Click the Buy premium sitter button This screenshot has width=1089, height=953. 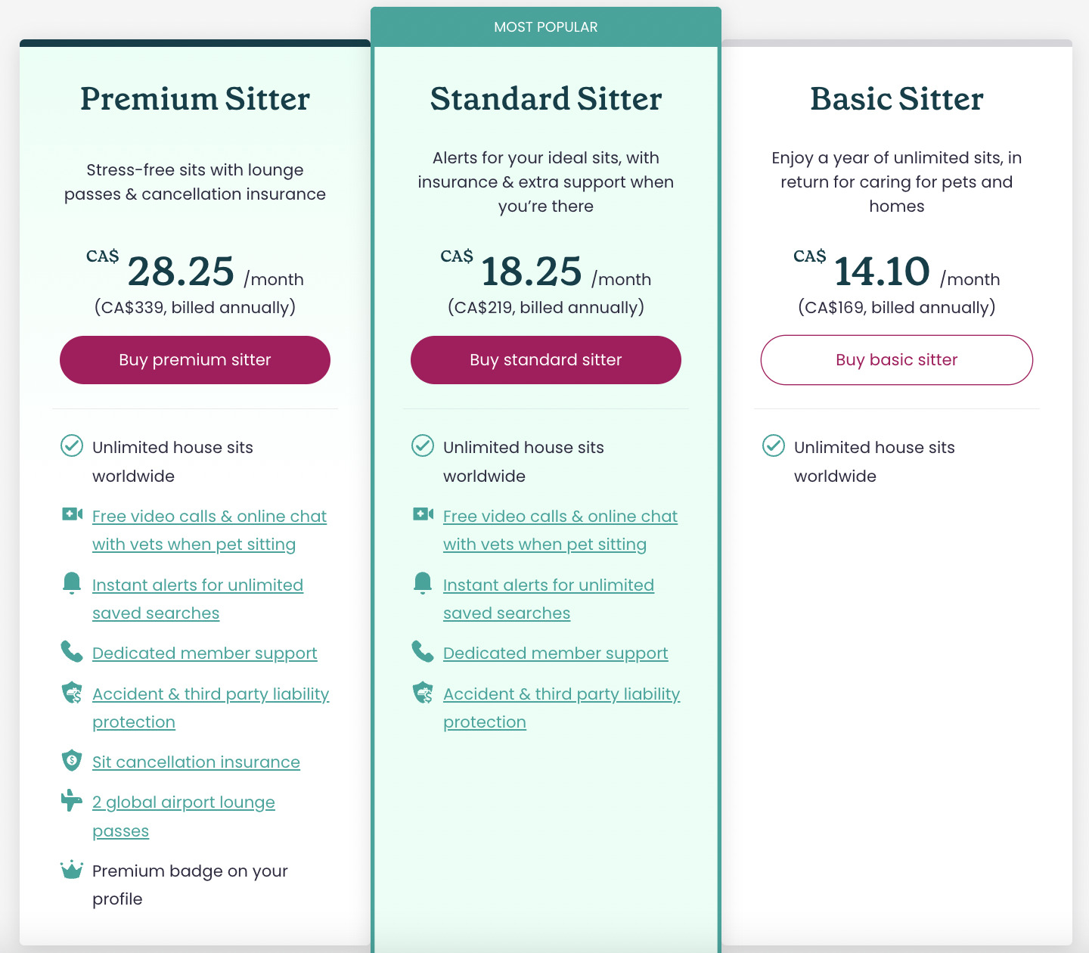[195, 360]
